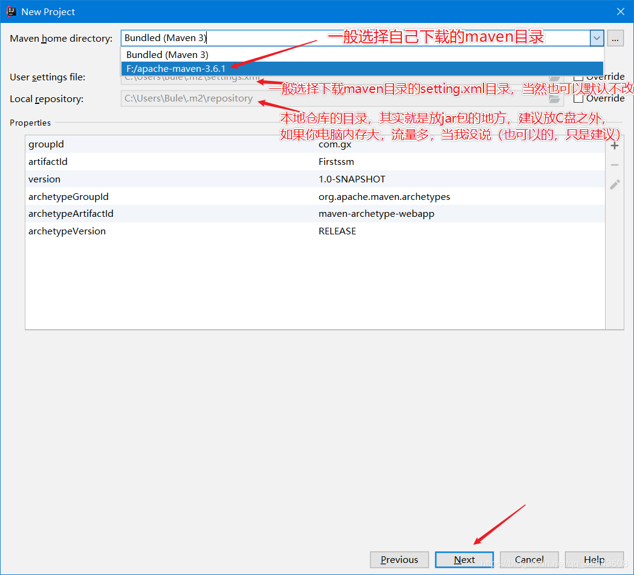Expand the Maven home directory dropdown arrow
This screenshot has width=634, height=575.
(x=597, y=39)
